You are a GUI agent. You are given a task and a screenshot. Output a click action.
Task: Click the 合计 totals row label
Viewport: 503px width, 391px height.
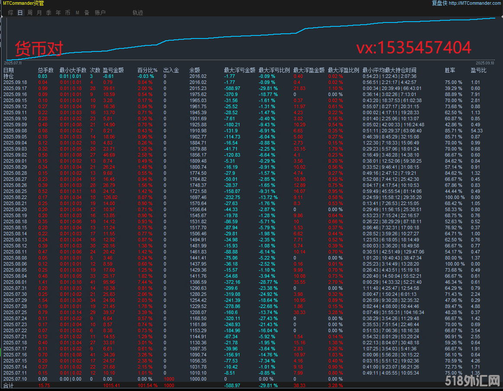point(8,385)
